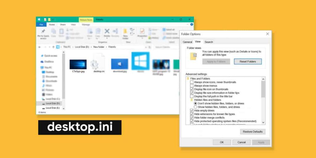Collapse the Hidden files and folders node
This screenshot has height=158, width=316.
pyautogui.click(x=192, y=100)
